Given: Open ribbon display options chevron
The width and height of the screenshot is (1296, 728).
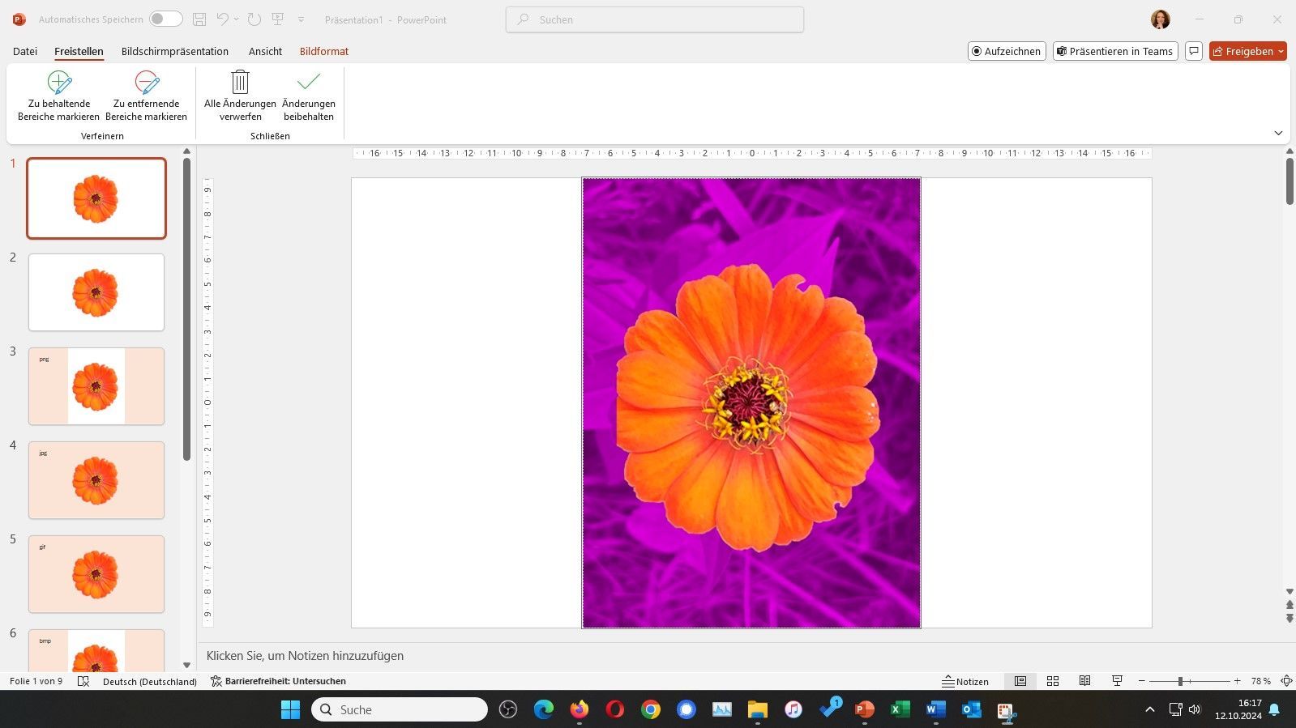Looking at the screenshot, I should [1278, 133].
